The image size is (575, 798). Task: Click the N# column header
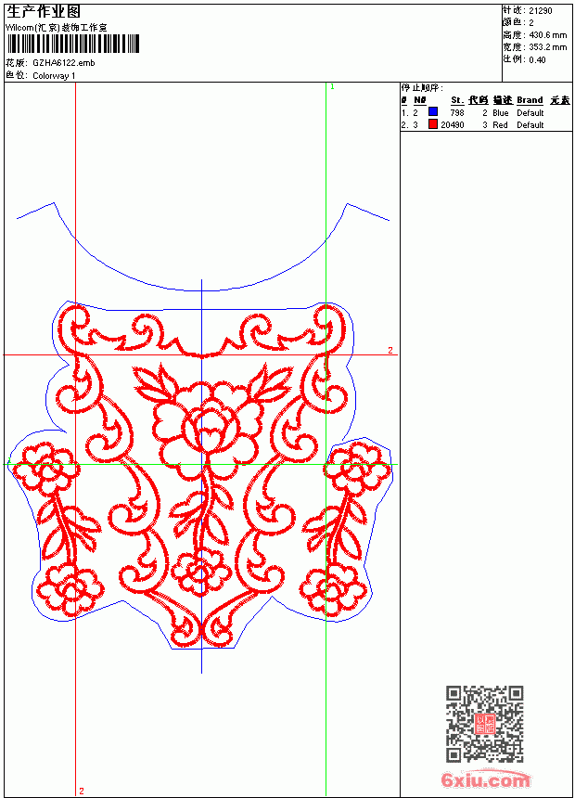[419, 100]
